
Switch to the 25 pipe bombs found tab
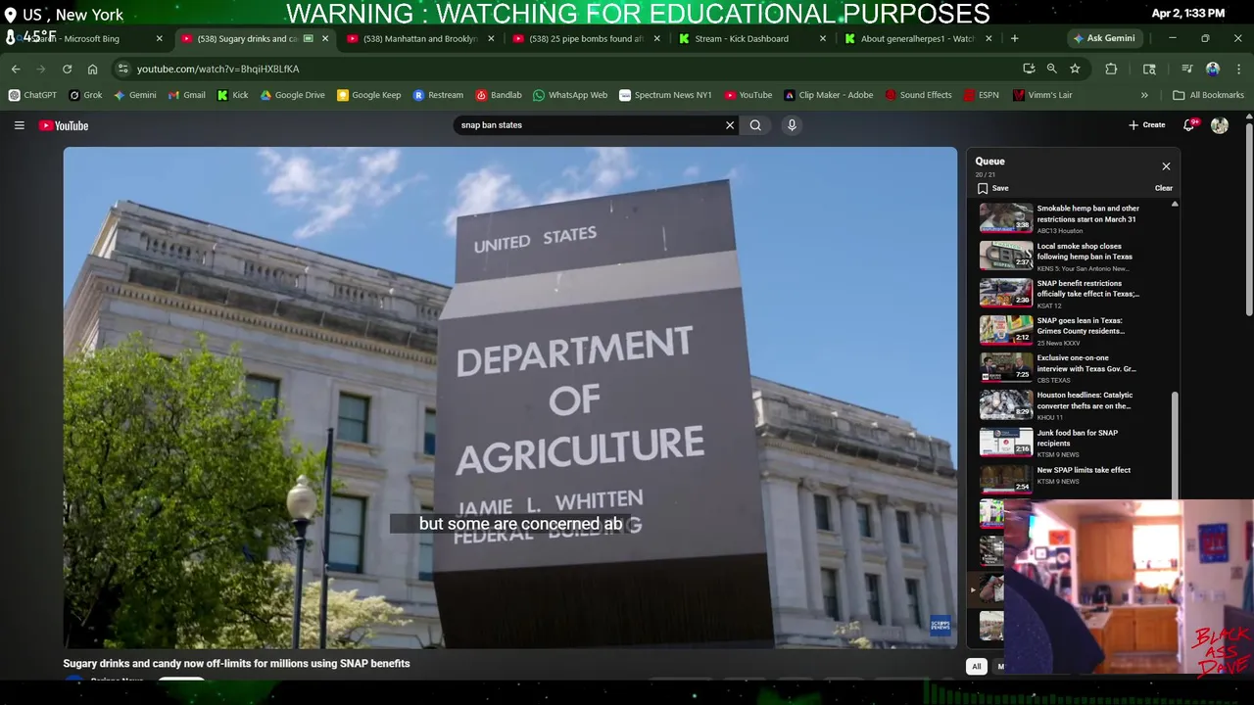click(x=586, y=38)
